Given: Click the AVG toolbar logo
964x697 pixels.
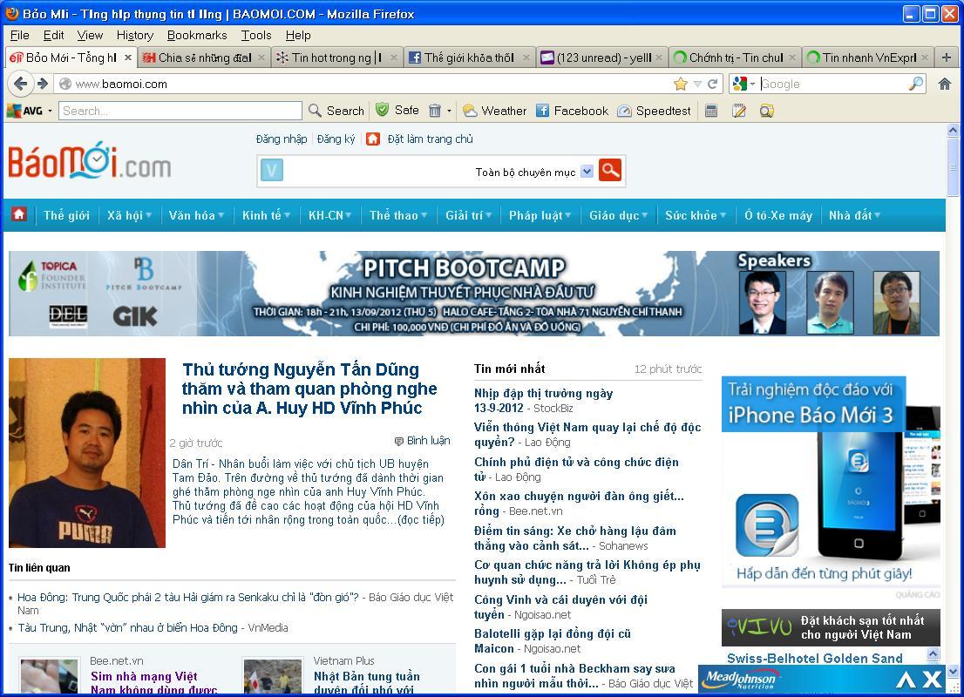Looking at the screenshot, I should (24, 111).
